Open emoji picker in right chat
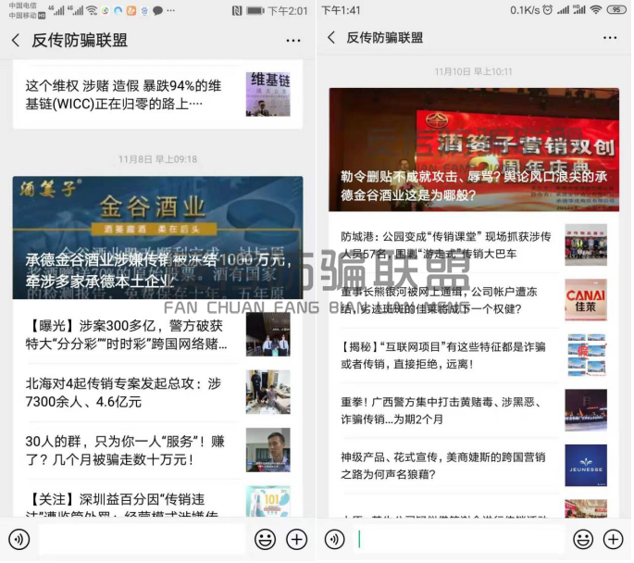 coord(583,539)
